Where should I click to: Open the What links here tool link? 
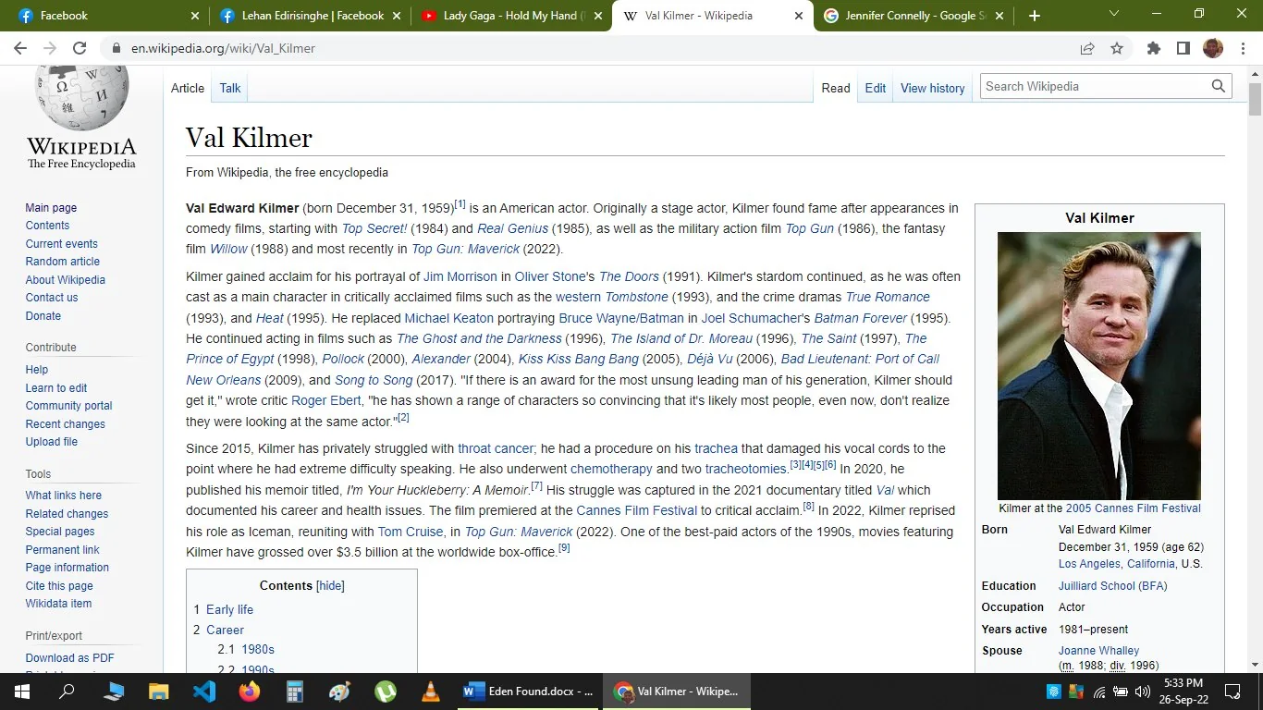[x=64, y=496]
